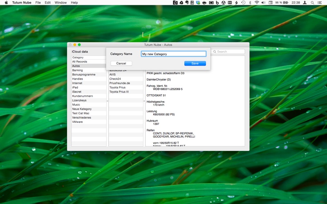Screen dimensions: 327x204
Task: Open the Window menu
Action: click(60, 2)
